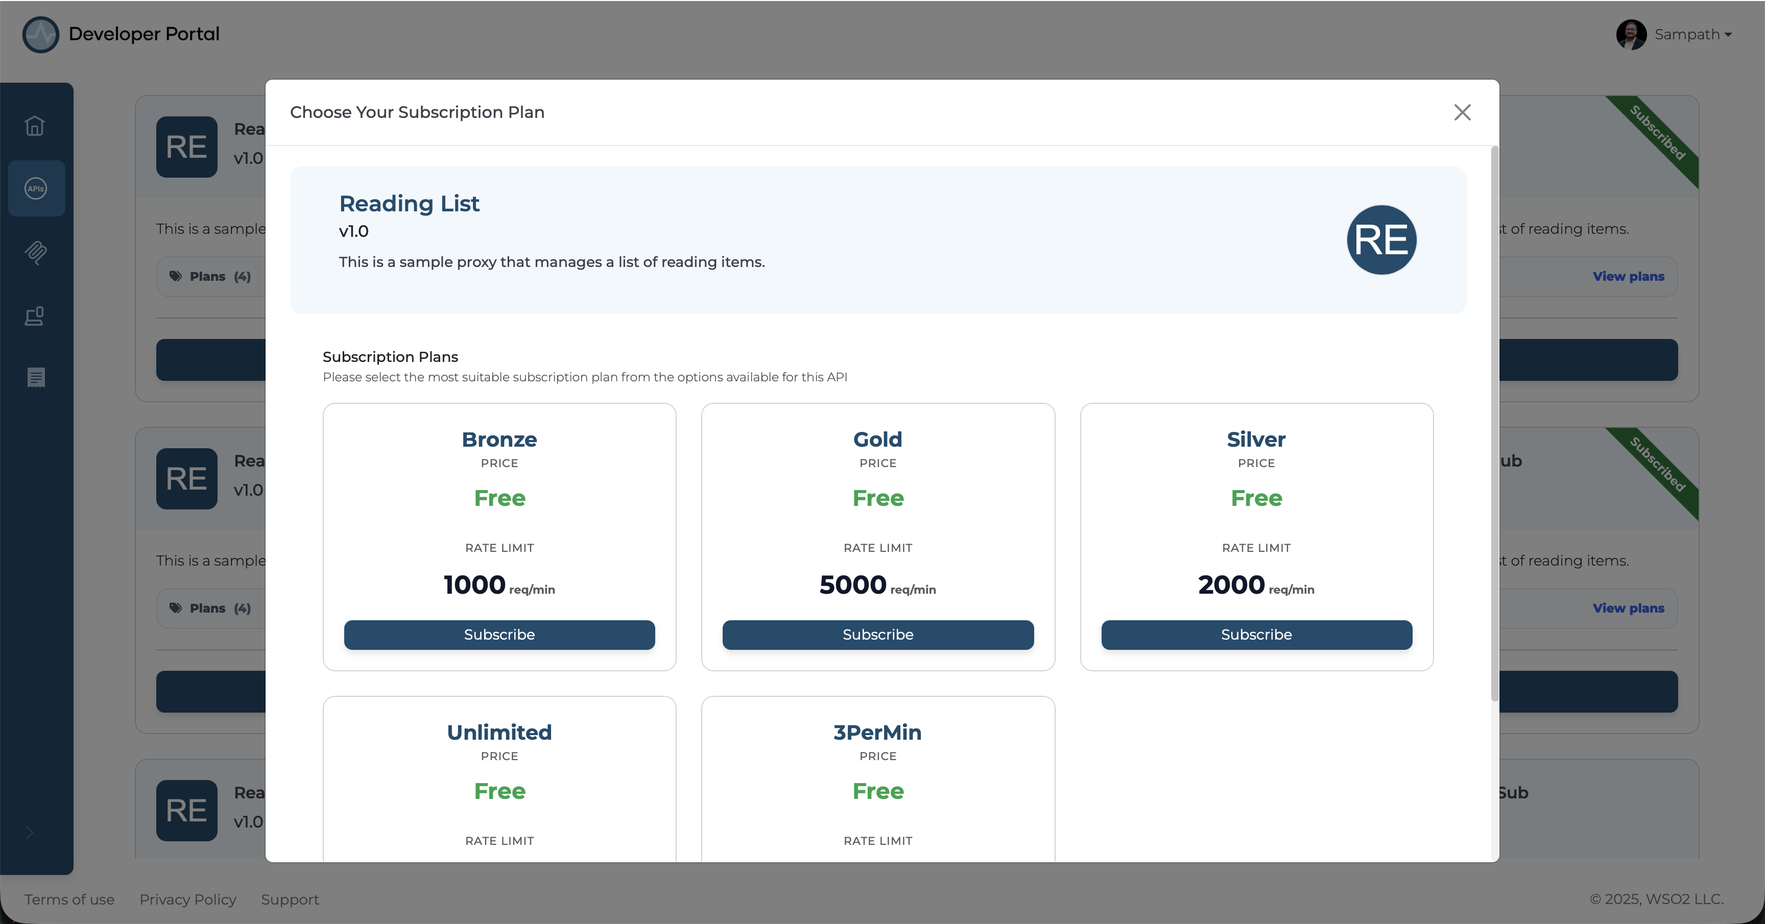Open the Applications icon in the sidebar
The height and width of the screenshot is (924, 1765).
click(35, 316)
